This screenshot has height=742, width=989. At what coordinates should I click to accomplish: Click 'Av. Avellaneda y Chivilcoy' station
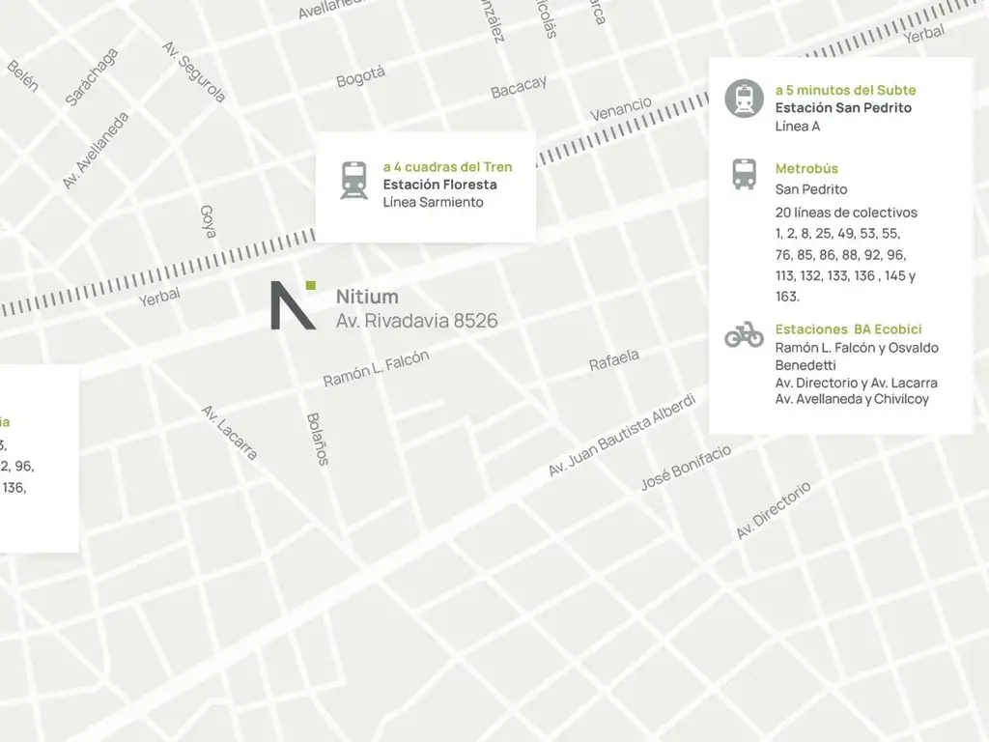click(852, 399)
